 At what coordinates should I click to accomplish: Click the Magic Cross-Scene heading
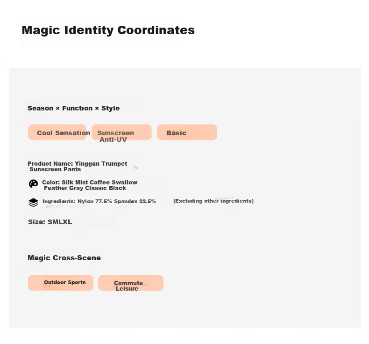pyautogui.click(x=64, y=258)
